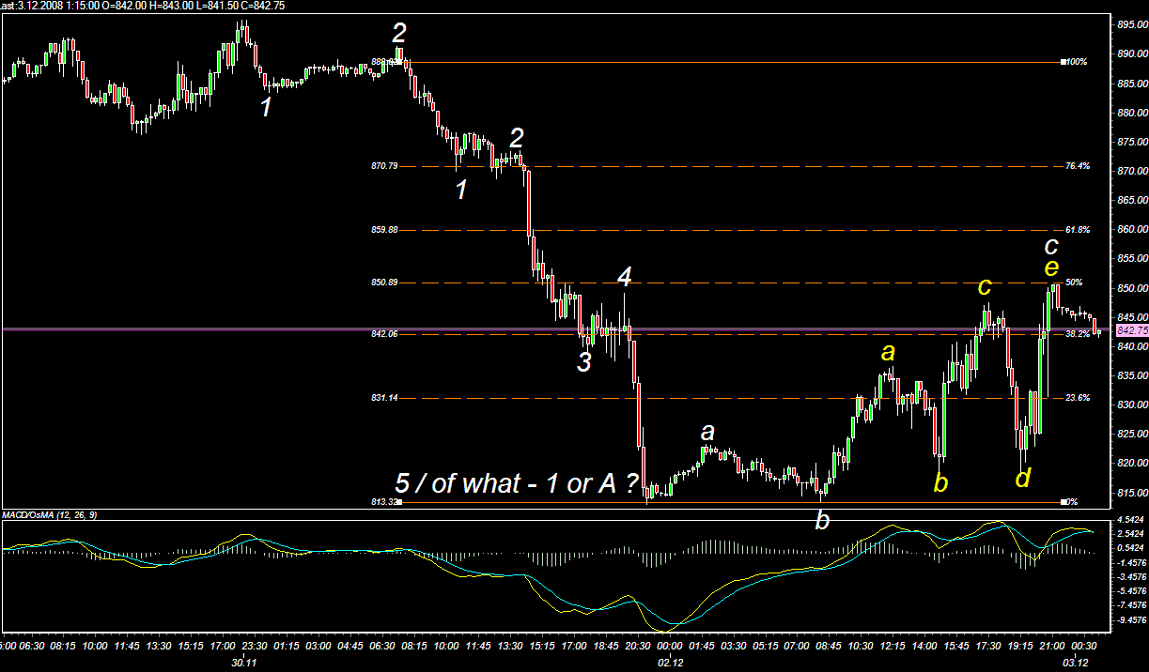Select the 61.8% Fibonacci level label
1149x672 pixels.
pyautogui.click(x=1078, y=229)
